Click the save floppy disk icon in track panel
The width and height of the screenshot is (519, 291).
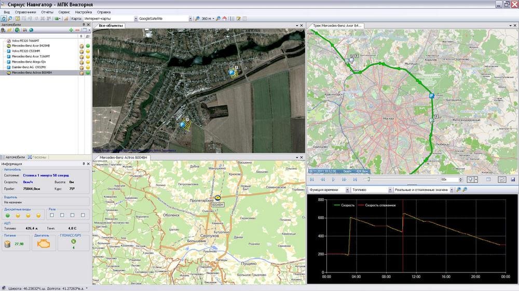click(513, 179)
